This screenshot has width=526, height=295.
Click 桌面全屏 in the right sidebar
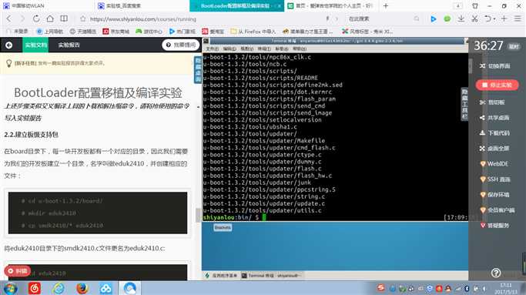click(494, 149)
